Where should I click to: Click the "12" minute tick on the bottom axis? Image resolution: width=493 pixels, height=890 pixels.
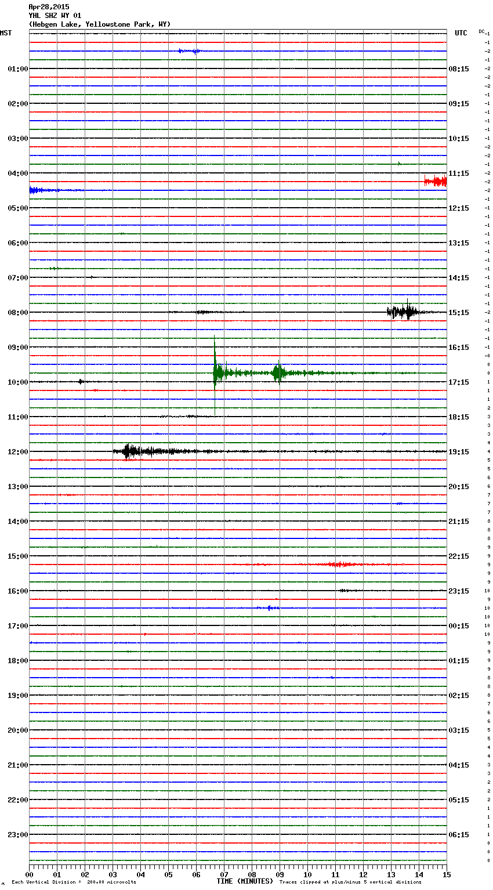[x=363, y=874]
